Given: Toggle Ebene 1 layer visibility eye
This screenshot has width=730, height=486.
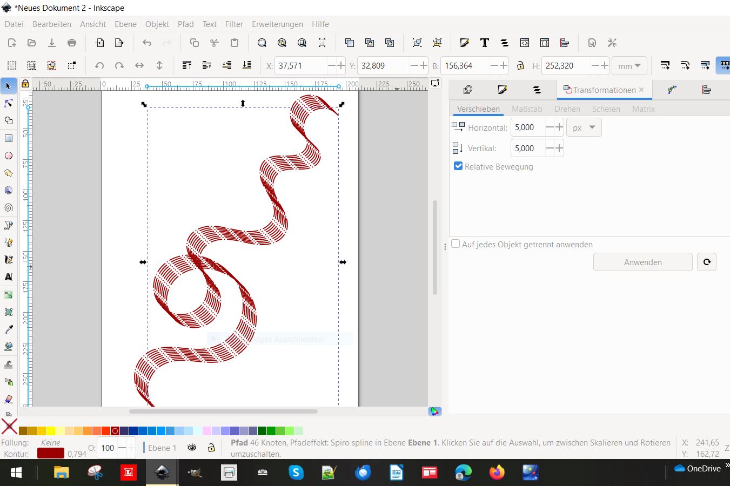Looking at the screenshot, I should coord(192,448).
